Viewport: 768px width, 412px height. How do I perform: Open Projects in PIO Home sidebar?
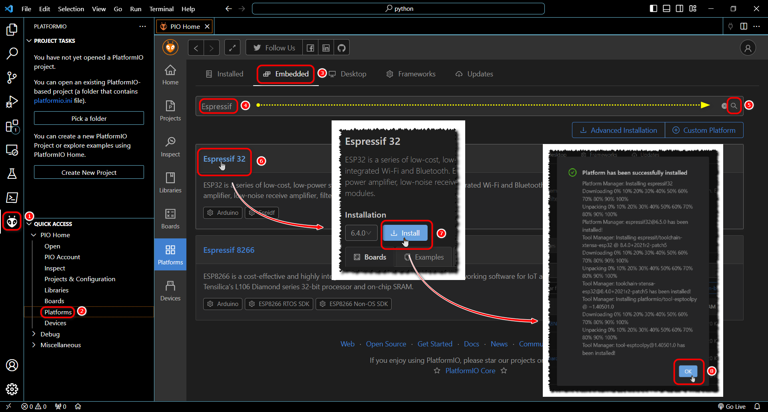[x=170, y=111]
